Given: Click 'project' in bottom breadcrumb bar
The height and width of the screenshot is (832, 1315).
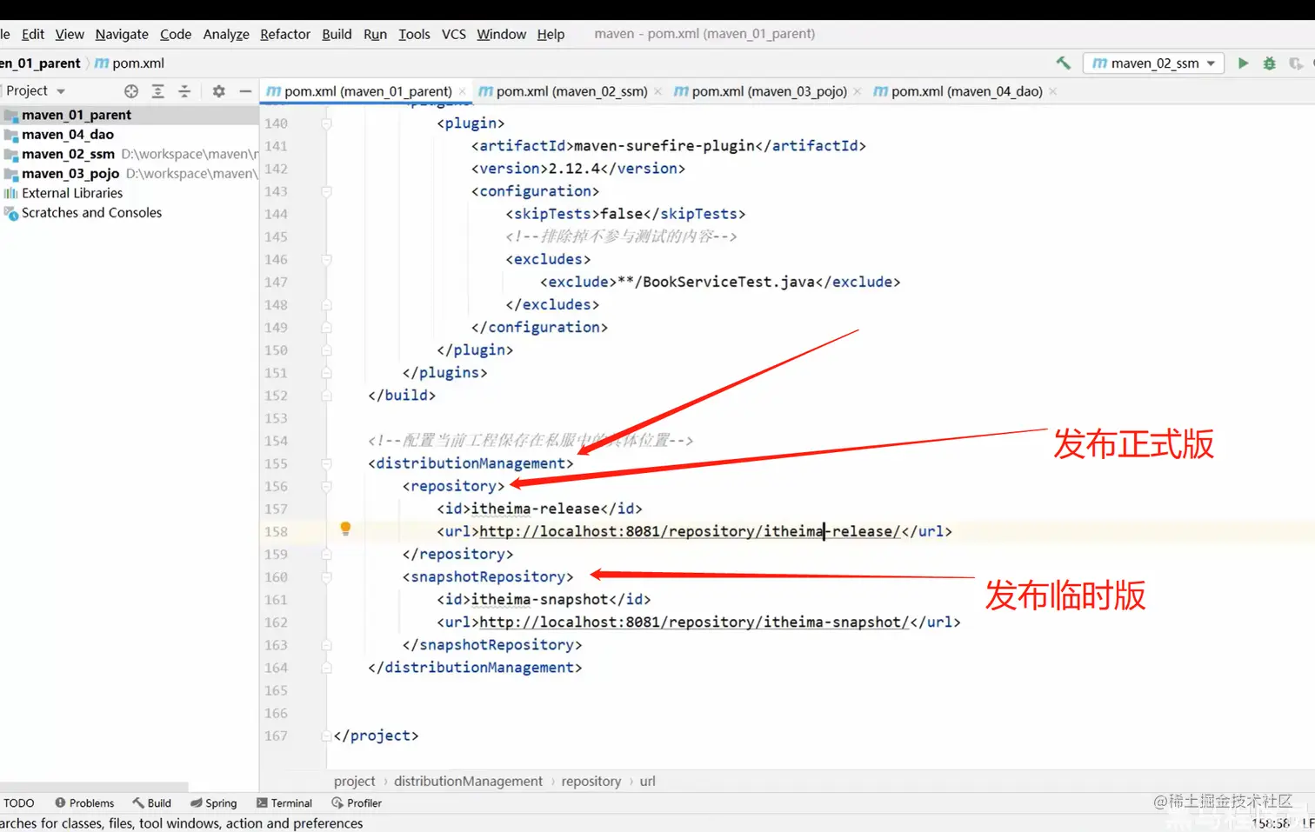Looking at the screenshot, I should (x=355, y=781).
